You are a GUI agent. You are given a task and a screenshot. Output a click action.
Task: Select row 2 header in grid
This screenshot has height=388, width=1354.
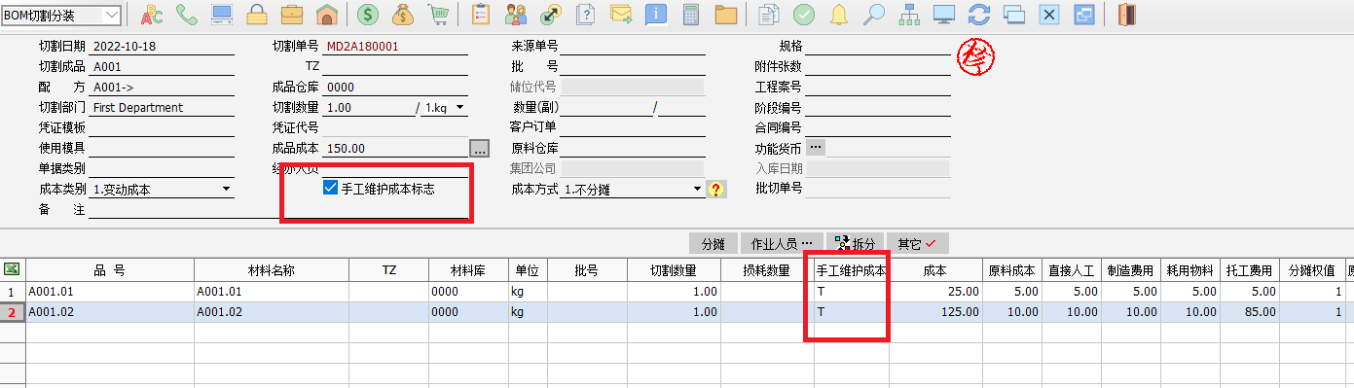(12, 311)
